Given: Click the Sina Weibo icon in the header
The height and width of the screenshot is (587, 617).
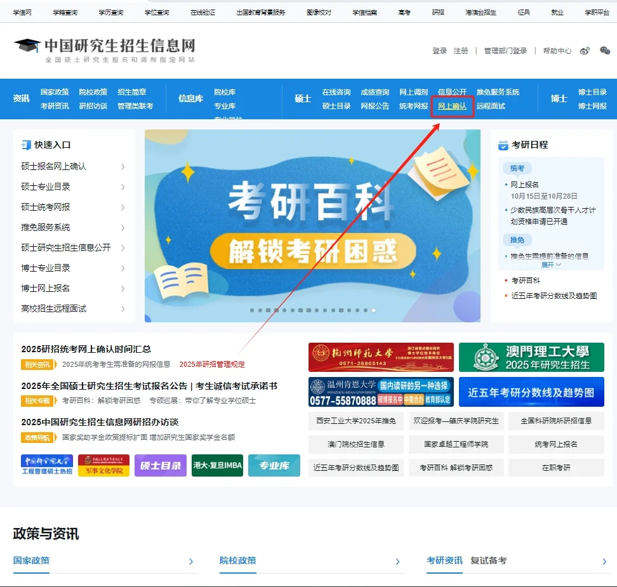Looking at the screenshot, I should [584, 50].
